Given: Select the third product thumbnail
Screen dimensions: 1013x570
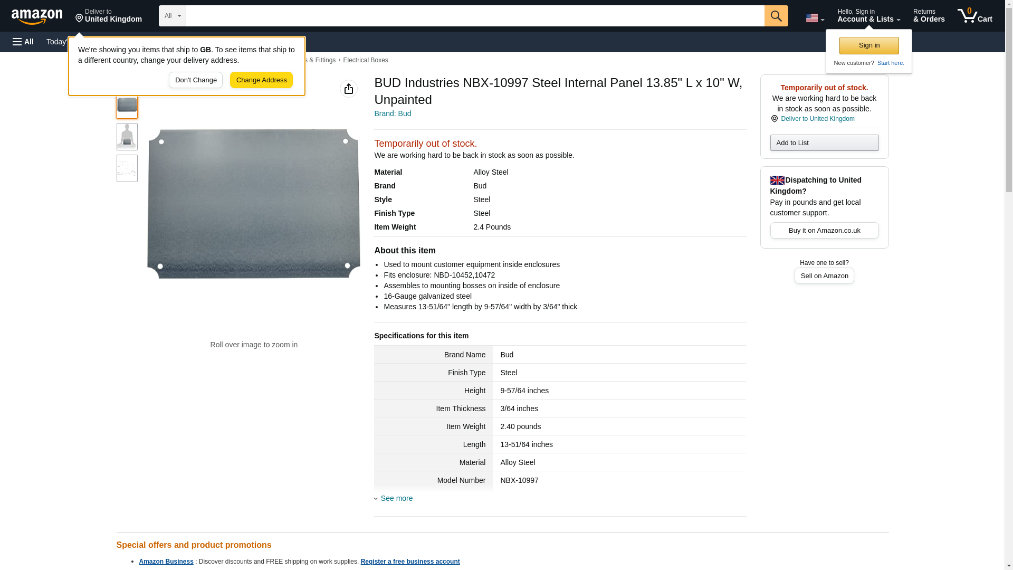Looking at the screenshot, I should pyautogui.click(x=127, y=168).
